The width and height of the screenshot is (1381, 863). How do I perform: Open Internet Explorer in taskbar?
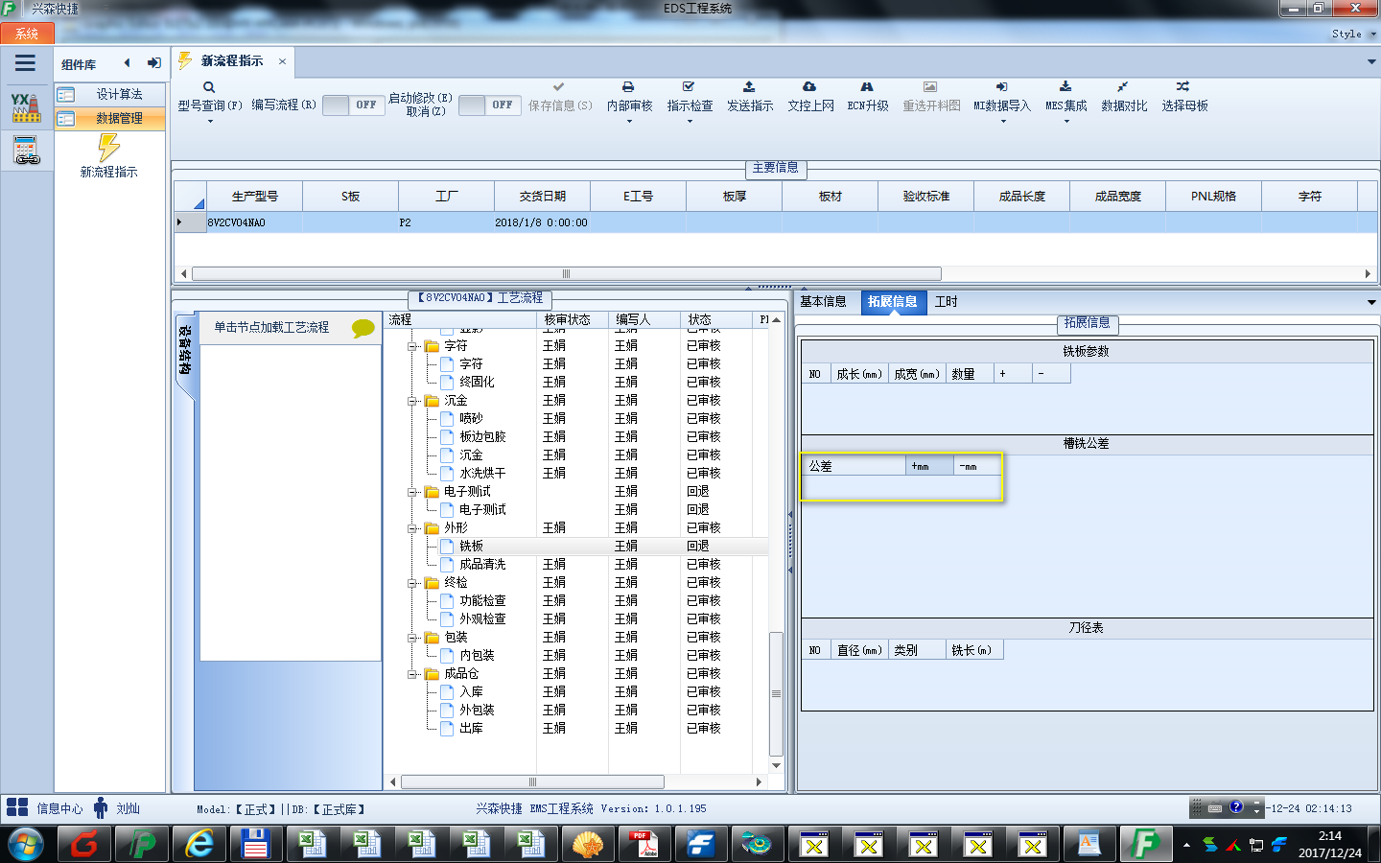point(199,844)
